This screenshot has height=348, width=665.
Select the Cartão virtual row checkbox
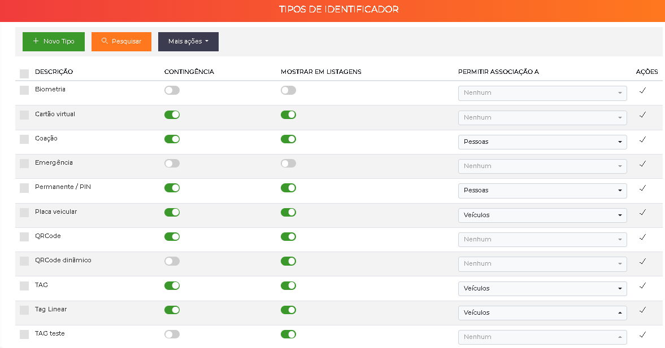tap(24, 114)
